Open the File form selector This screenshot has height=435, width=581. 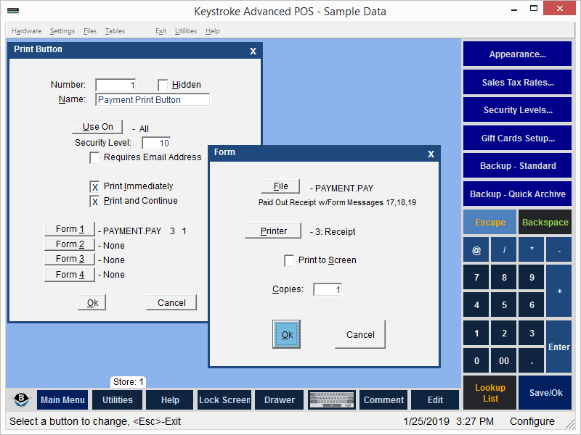280,186
